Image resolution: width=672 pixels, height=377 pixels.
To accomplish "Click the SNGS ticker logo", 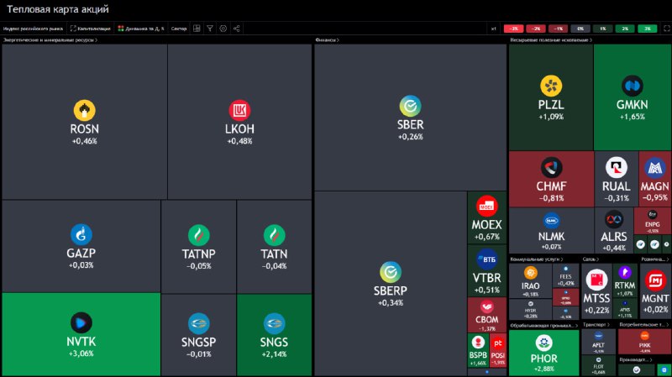I will [275, 323].
